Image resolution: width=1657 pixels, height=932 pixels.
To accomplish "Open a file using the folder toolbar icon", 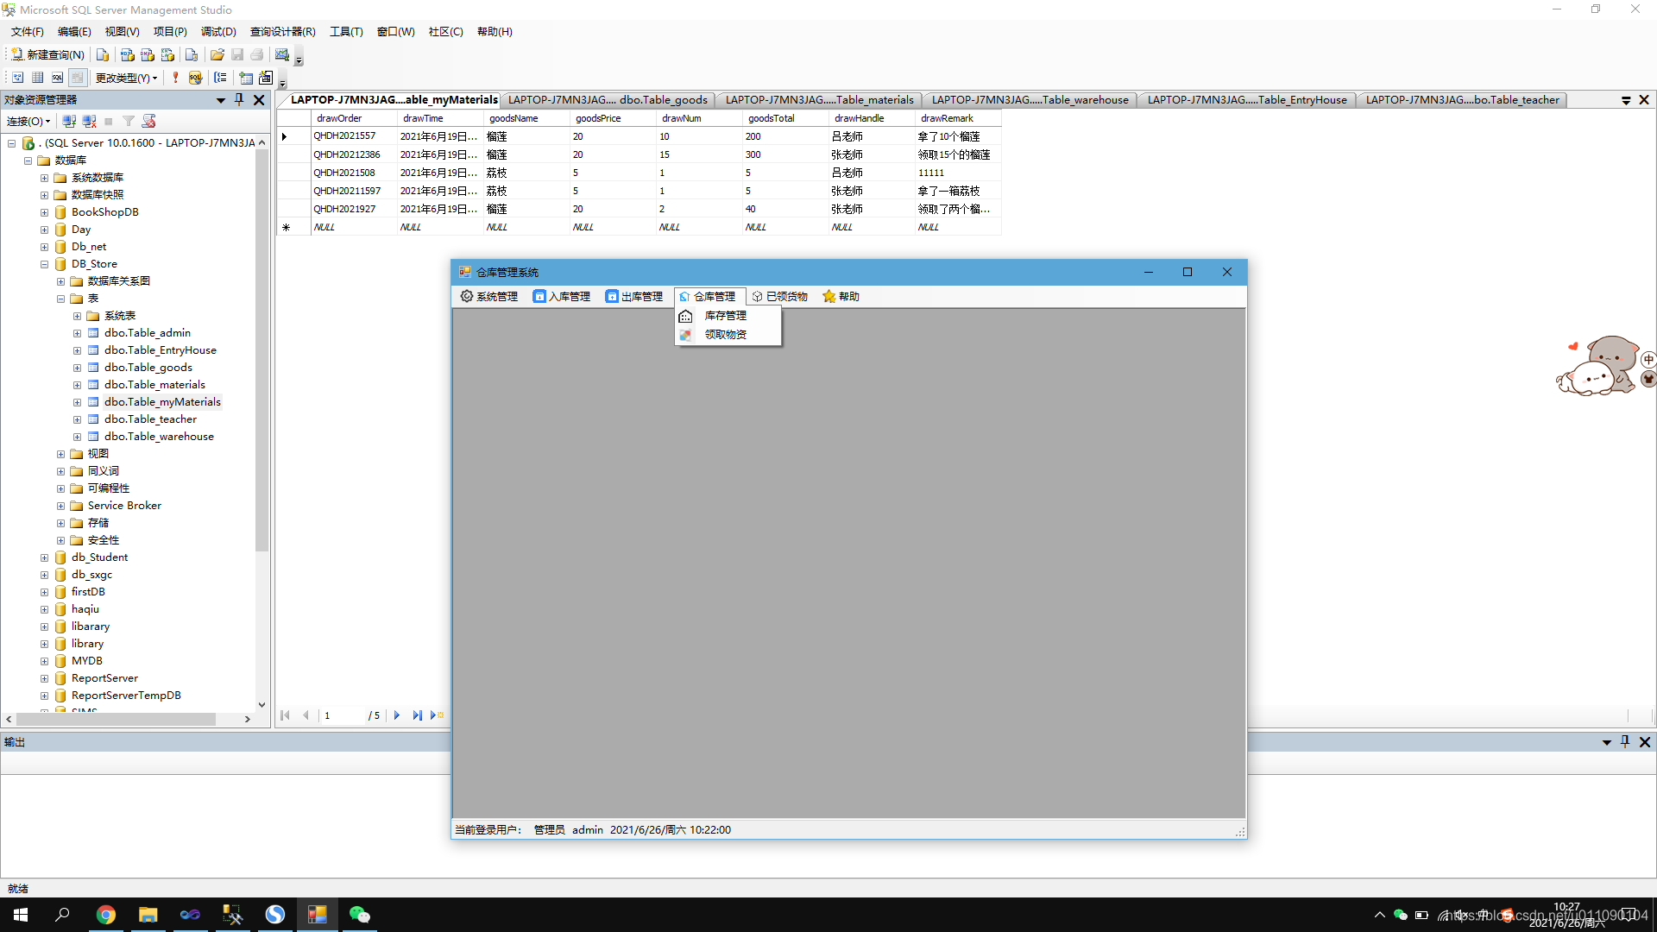I will 217,54.
